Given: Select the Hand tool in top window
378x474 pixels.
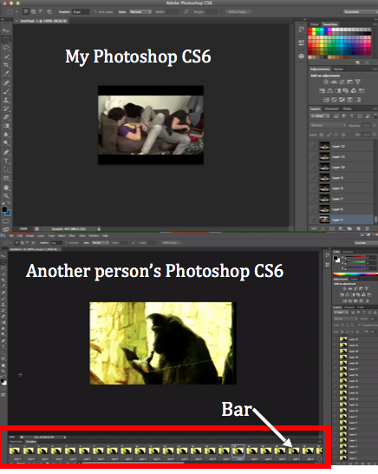Looking at the screenshot, I should point(6,188).
